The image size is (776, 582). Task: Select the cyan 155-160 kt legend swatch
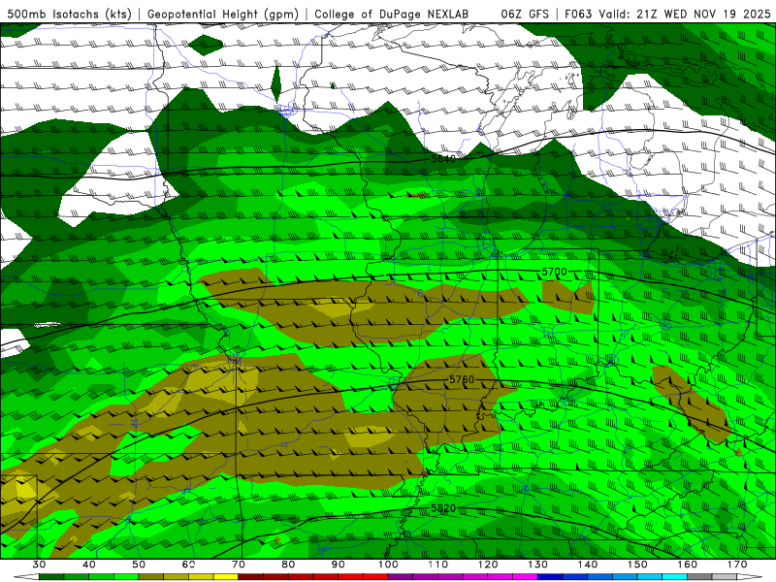pyautogui.click(x=675, y=577)
